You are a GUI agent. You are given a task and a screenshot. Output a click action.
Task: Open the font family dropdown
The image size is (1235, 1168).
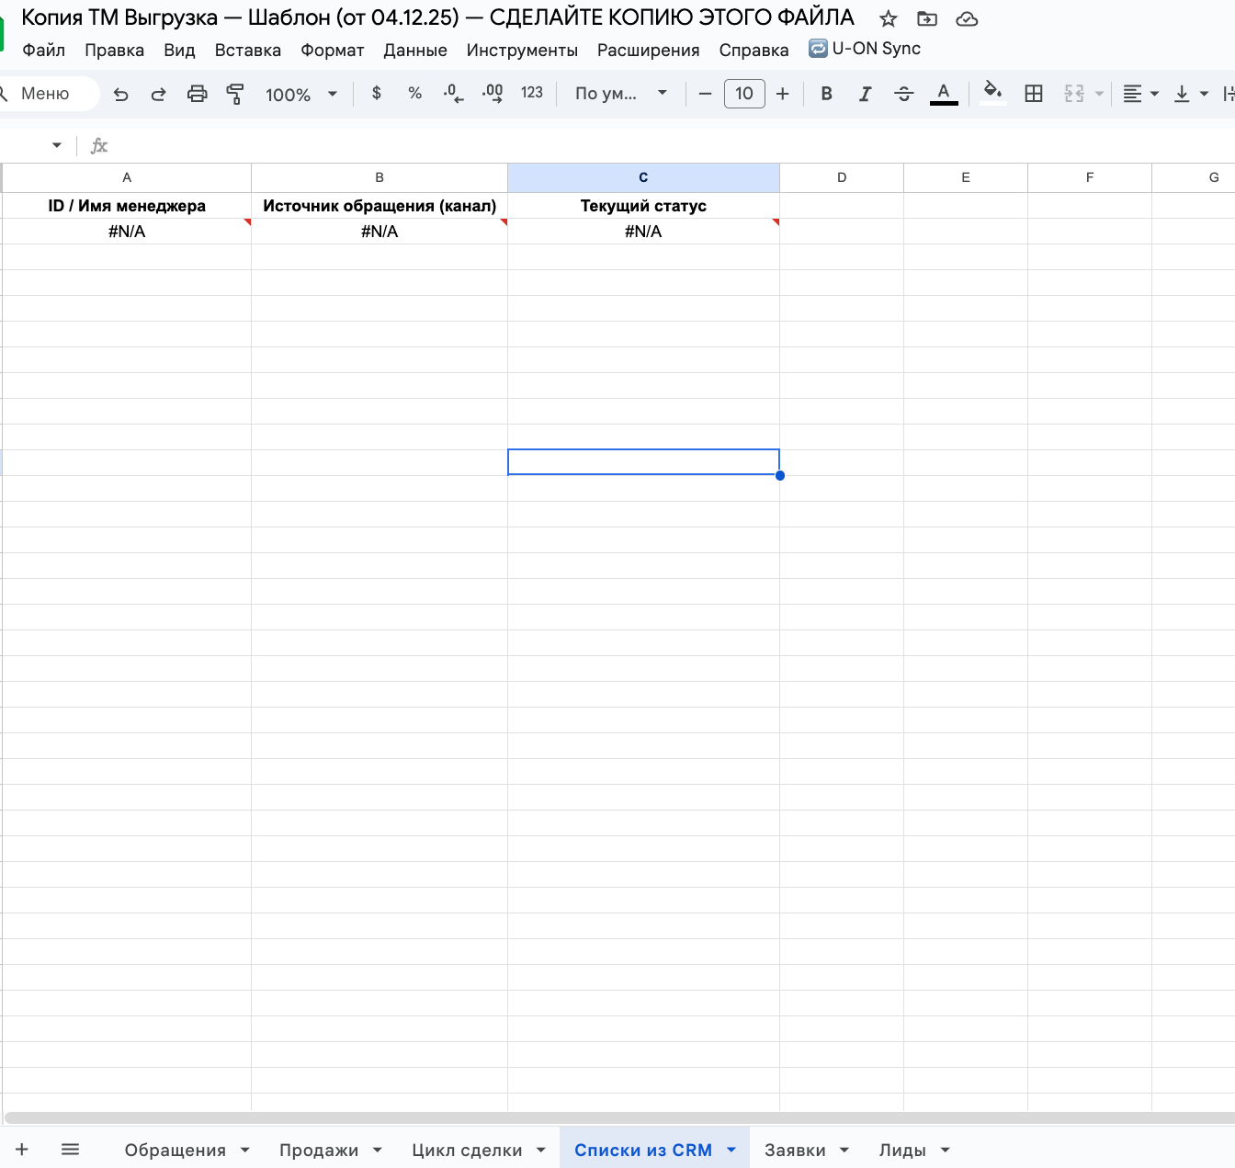pos(620,94)
